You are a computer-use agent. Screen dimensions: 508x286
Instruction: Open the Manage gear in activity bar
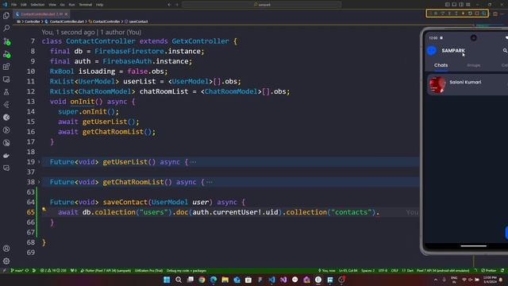pos(6,261)
